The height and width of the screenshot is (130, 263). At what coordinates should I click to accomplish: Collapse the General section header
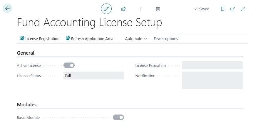click(x=26, y=53)
